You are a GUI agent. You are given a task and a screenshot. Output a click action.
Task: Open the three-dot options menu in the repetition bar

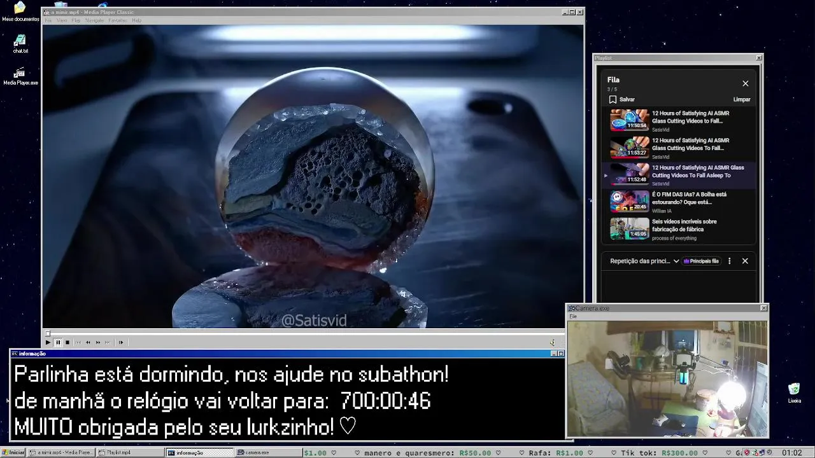tap(730, 261)
